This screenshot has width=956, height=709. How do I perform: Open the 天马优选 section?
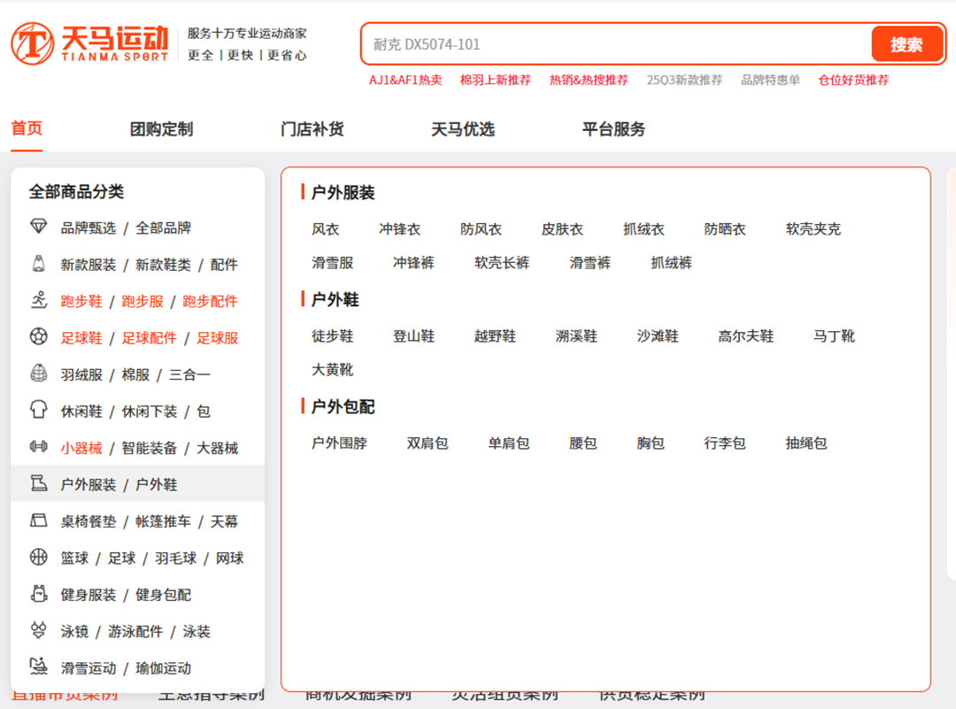(x=462, y=127)
